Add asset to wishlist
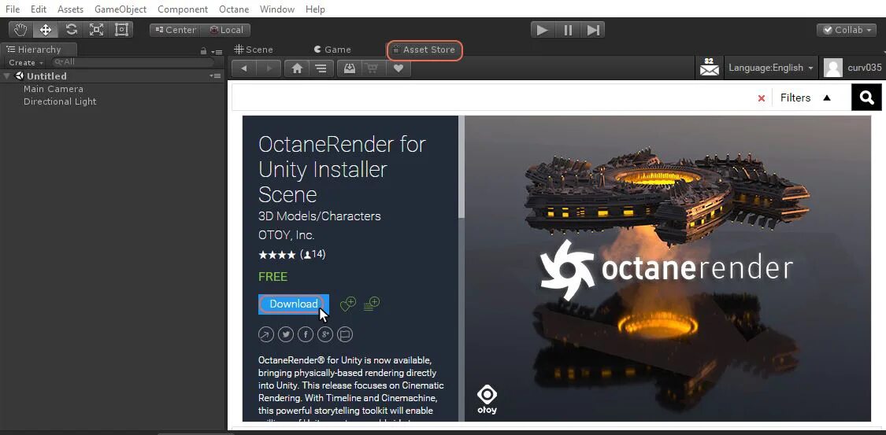The height and width of the screenshot is (435, 886). 347,304
